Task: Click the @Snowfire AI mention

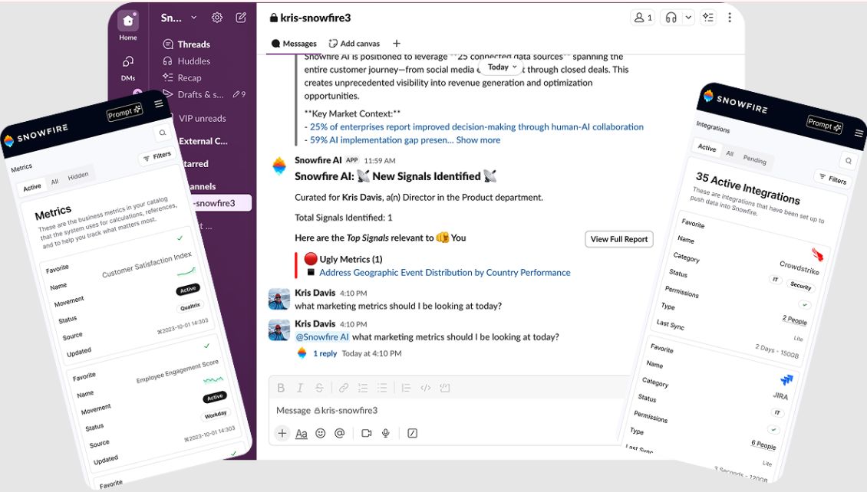Action: (x=321, y=337)
